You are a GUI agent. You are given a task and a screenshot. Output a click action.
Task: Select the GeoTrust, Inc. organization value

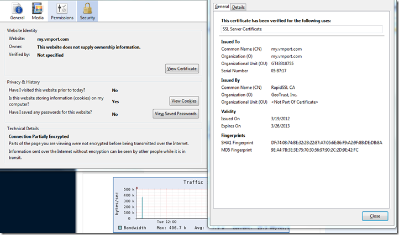284,95
